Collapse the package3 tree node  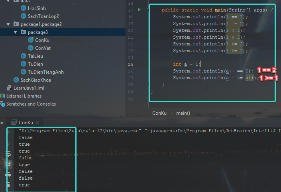pyautogui.click(x=16, y=32)
